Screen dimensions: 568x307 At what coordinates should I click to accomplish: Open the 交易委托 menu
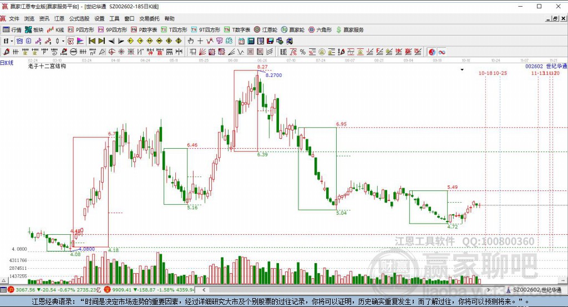point(149,18)
